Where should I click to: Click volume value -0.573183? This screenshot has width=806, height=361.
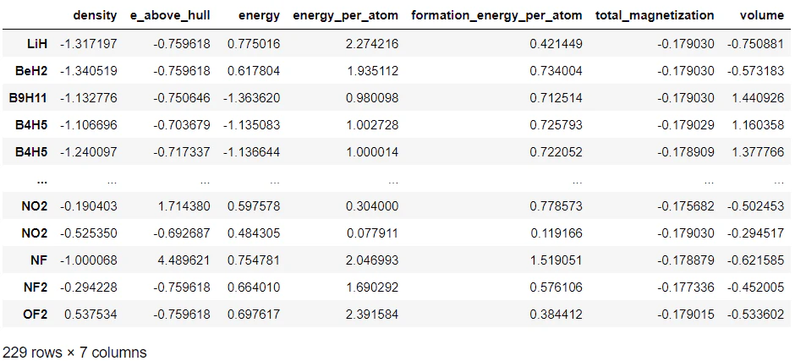click(755, 71)
